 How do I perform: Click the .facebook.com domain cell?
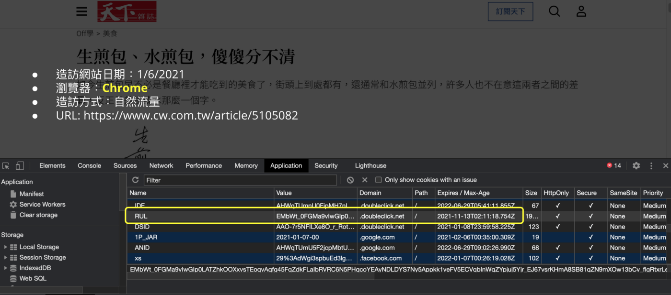(x=384, y=258)
